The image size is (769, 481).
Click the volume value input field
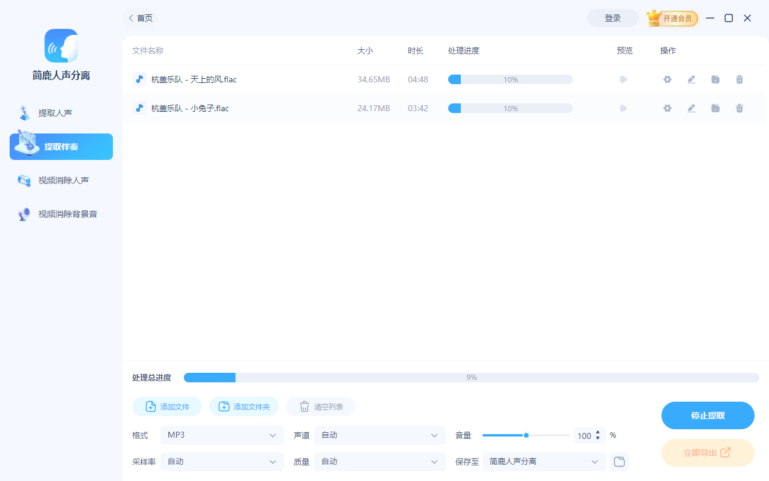pos(584,435)
